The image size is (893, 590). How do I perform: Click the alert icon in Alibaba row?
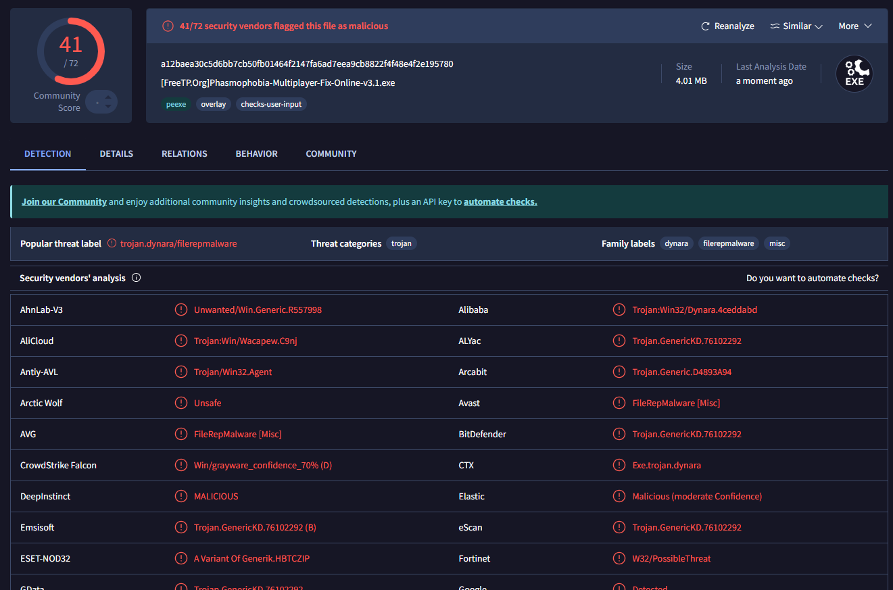pyautogui.click(x=619, y=310)
